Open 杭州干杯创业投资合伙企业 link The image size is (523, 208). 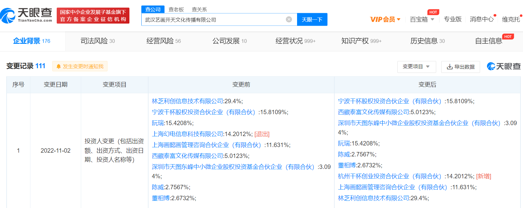(390, 176)
